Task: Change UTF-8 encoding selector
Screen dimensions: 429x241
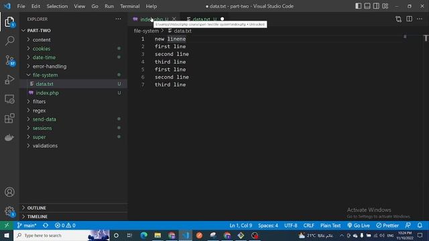Action: (x=290, y=226)
